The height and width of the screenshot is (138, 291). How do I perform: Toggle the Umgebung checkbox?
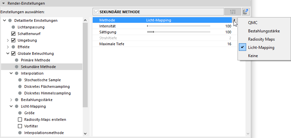tap(13, 40)
